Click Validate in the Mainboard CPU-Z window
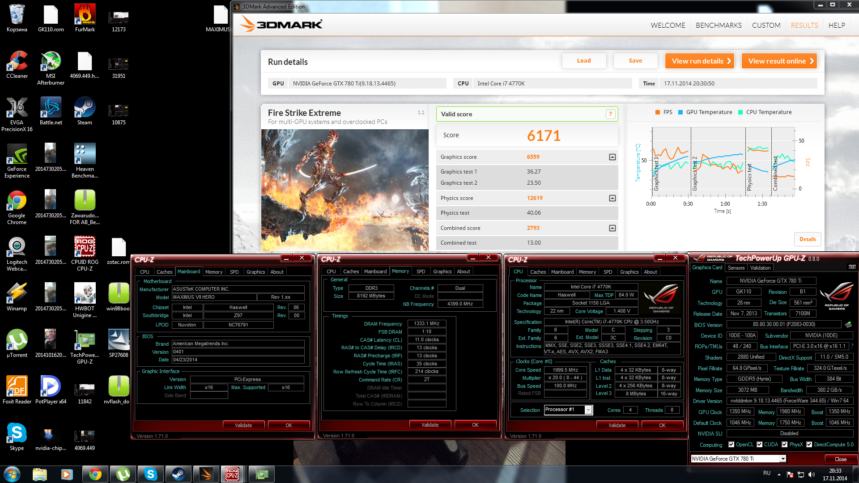Image resolution: width=859 pixels, height=483 pixels. point(243,425)
